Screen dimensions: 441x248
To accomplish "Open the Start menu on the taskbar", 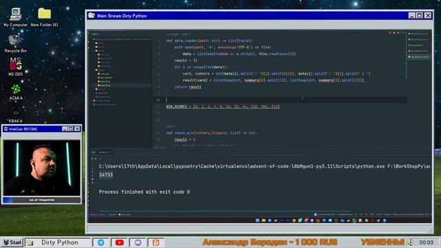I will [12, 242].
